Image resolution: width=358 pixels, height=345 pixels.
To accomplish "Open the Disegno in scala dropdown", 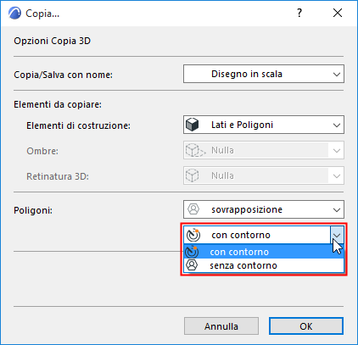I will (264, 74).
